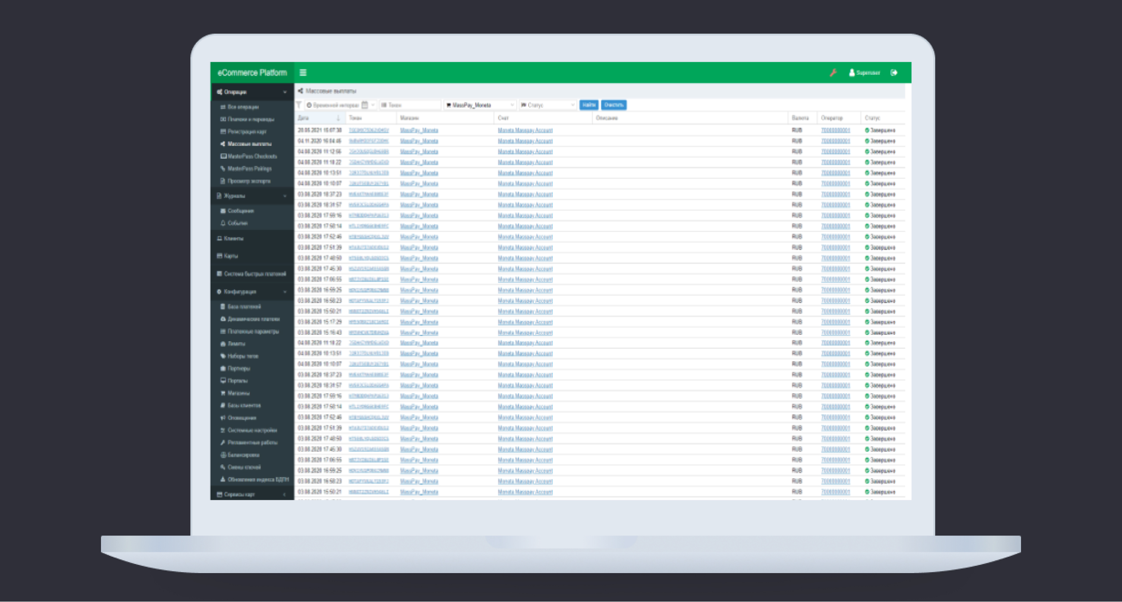Image resolution: width=1122 pixels, height=602 pixels.
Task: Open first row Moneta Masspay Account link
Action: (x=525, y=130)
